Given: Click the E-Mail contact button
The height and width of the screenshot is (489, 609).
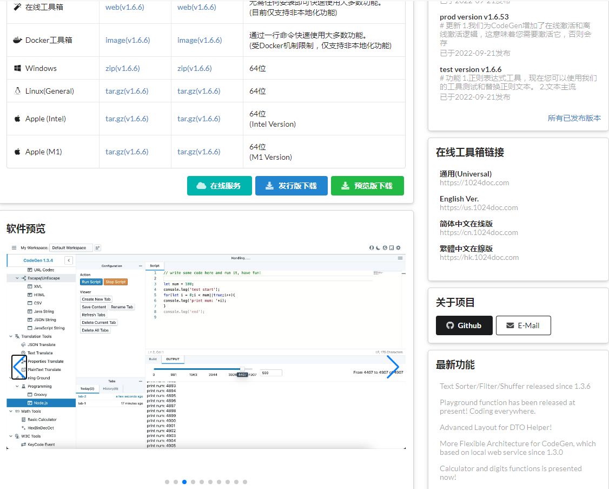Looking at the screenshot, I should click(523, 325).
